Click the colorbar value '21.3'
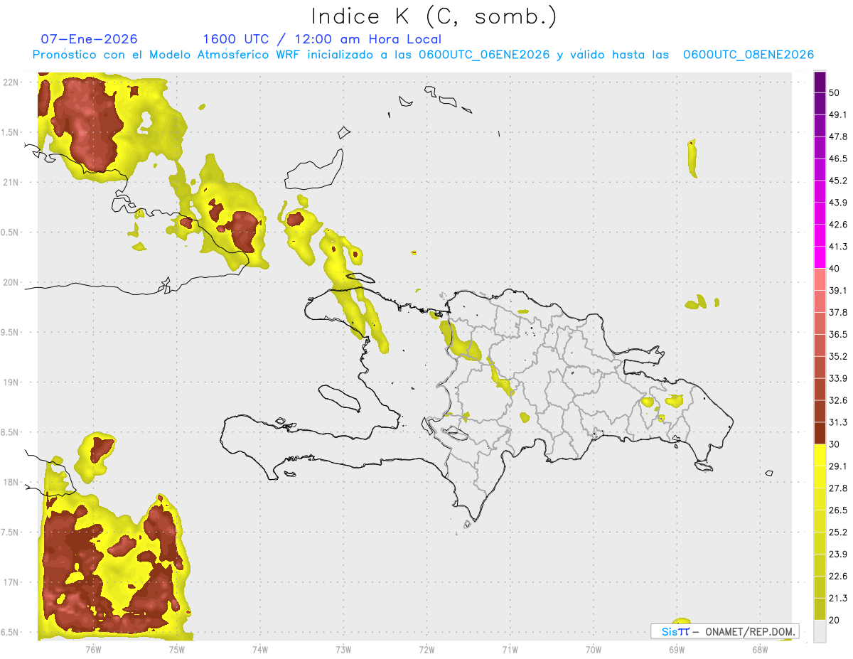The image size is (853, 659). [839, 599]
